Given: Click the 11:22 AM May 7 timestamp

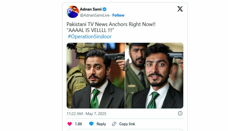Looking at the screenshot, I should (86, 113).
